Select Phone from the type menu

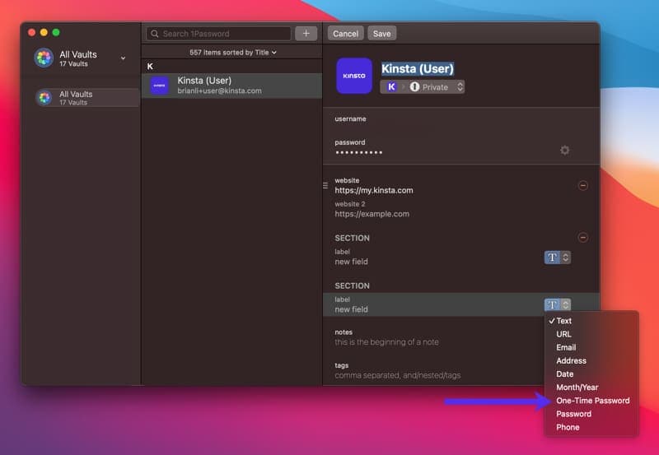click(x=568, y=427)
